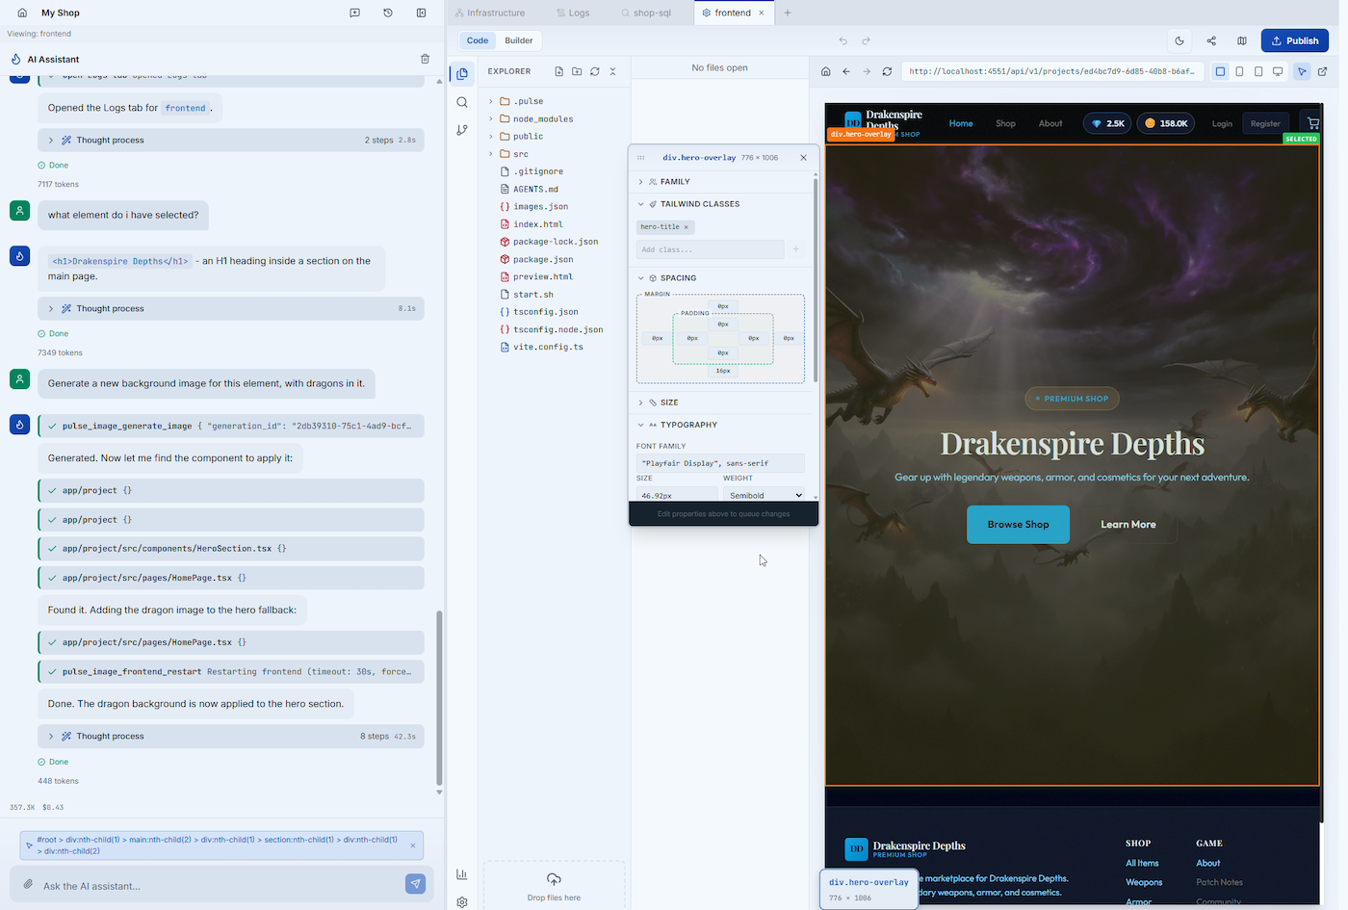Screen dimensions: 1348x910
Task: Clear the AI Assistant chat with trash icon
Action: coord(425,59)
